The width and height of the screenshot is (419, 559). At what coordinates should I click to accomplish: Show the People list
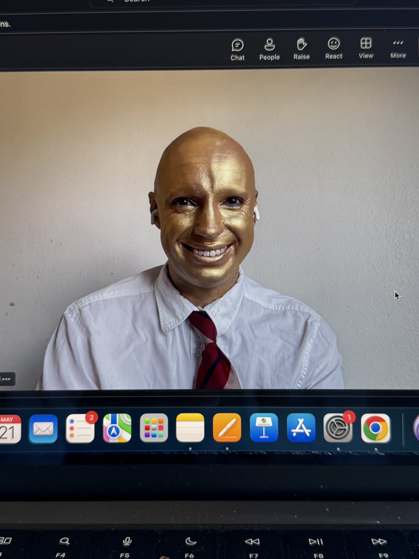(270, 49)
